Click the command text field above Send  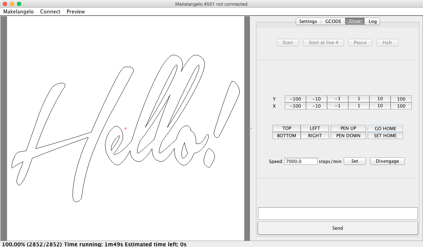[337, 213]
